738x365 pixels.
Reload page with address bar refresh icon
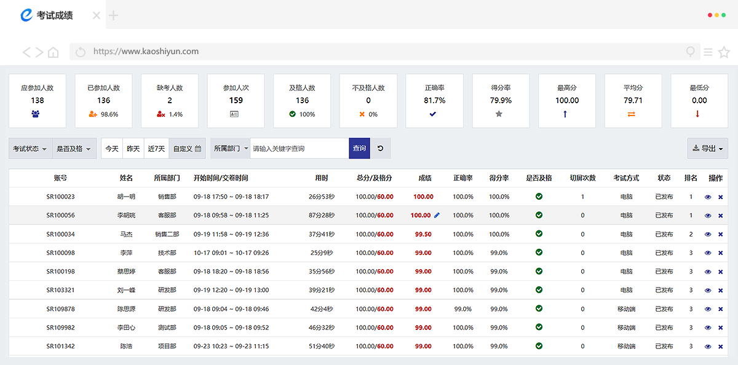tap(81, 52)
